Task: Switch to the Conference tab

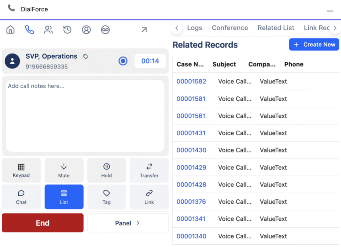Action: coord(230,28)
